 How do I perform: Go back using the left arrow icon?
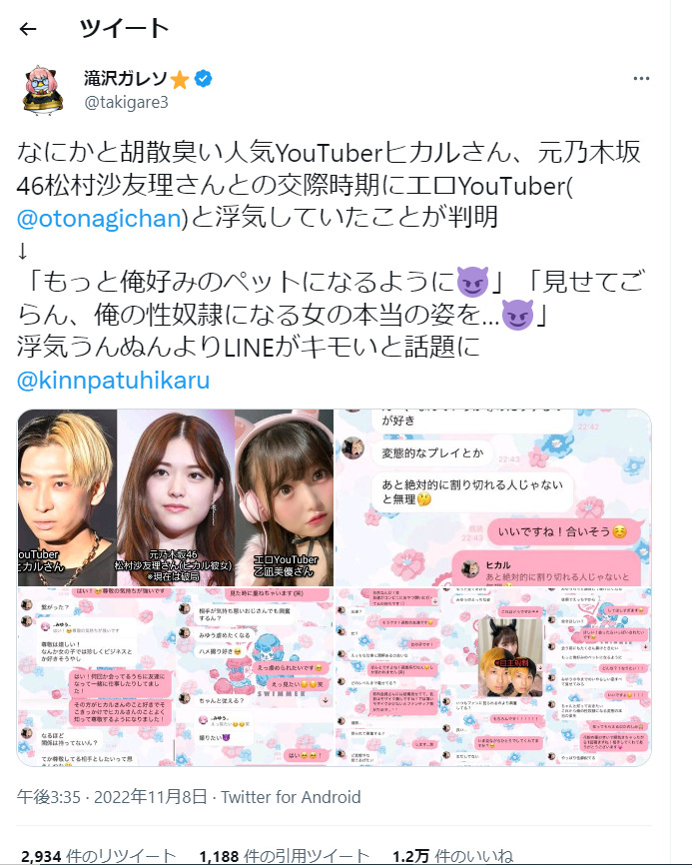(x=28, y=29)
